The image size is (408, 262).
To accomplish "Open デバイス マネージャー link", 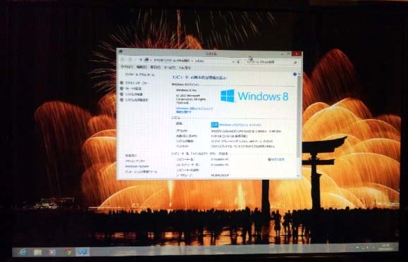I will point(137,83).
